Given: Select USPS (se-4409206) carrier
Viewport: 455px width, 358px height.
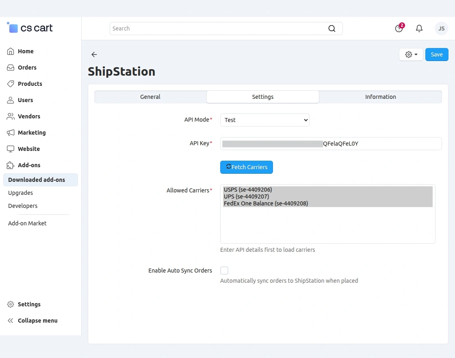Looking at the screenshot, I should [x=327, y=190].
